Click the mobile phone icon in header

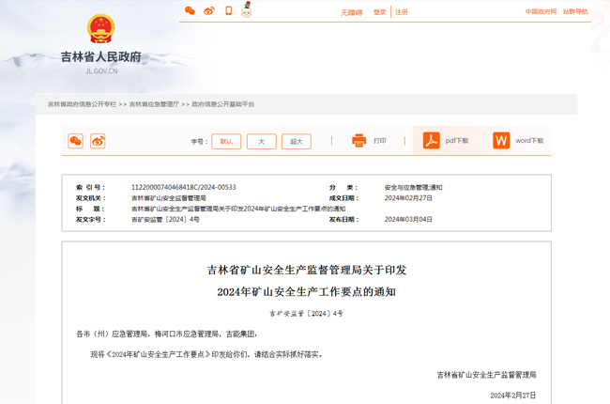(228, 11)
